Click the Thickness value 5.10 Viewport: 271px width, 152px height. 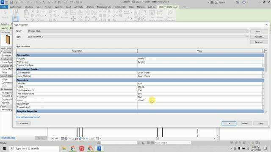pyautogui.click(x=140, y=84)
